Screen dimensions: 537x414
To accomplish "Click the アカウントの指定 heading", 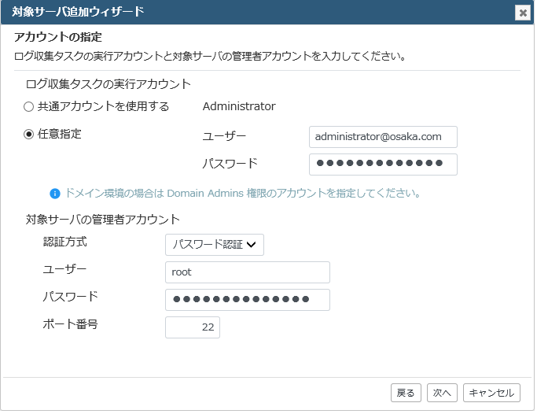I will pyautogui.click(x=58, y=37).
